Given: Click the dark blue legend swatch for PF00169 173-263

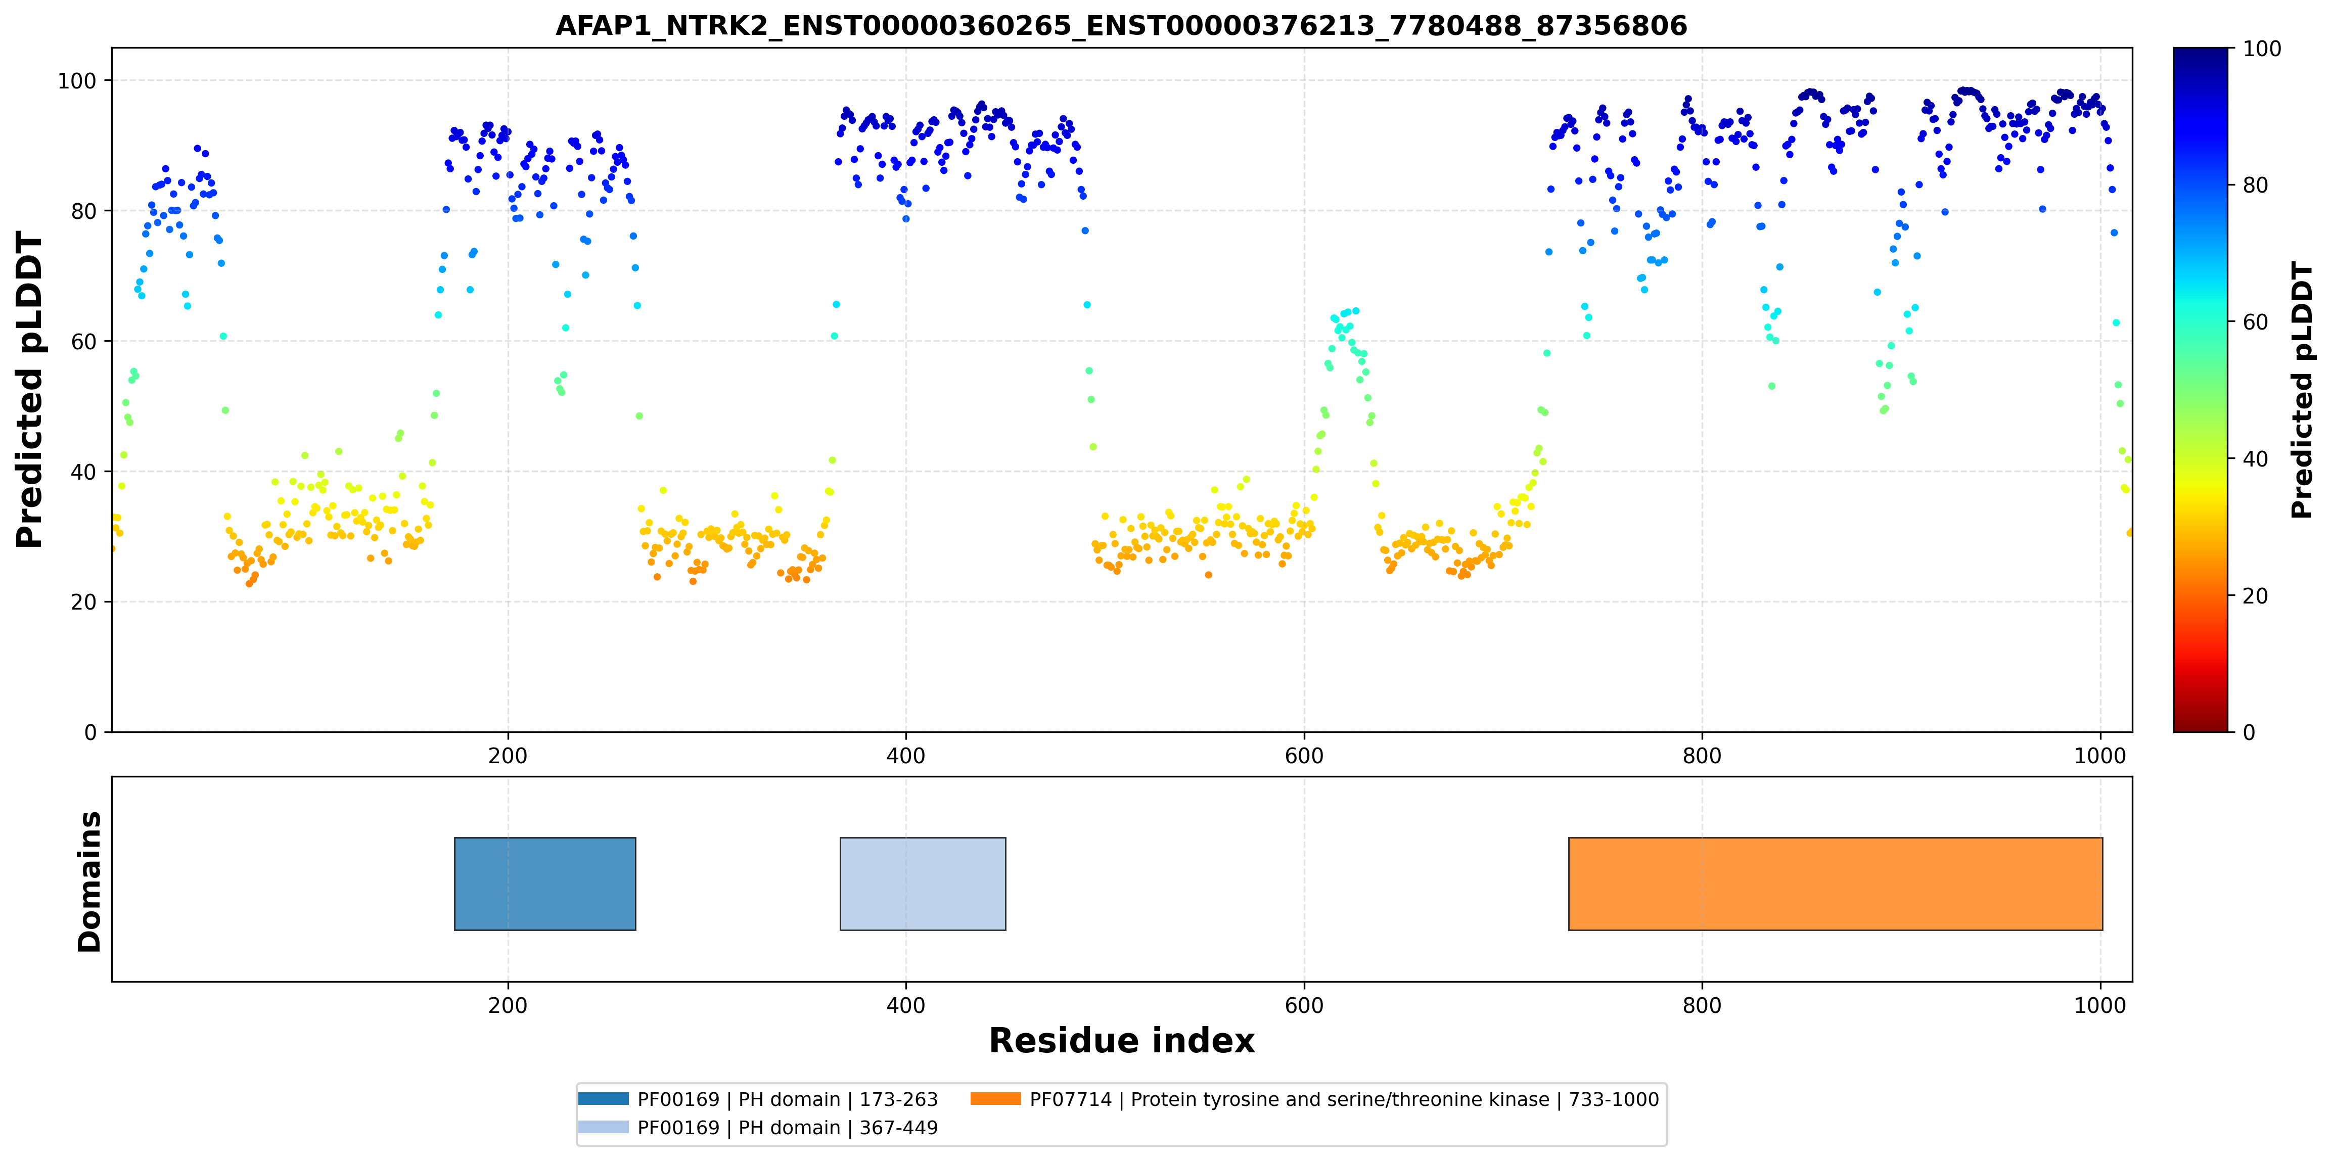Looking at the screenshot, I should [x=603, y=1098].
